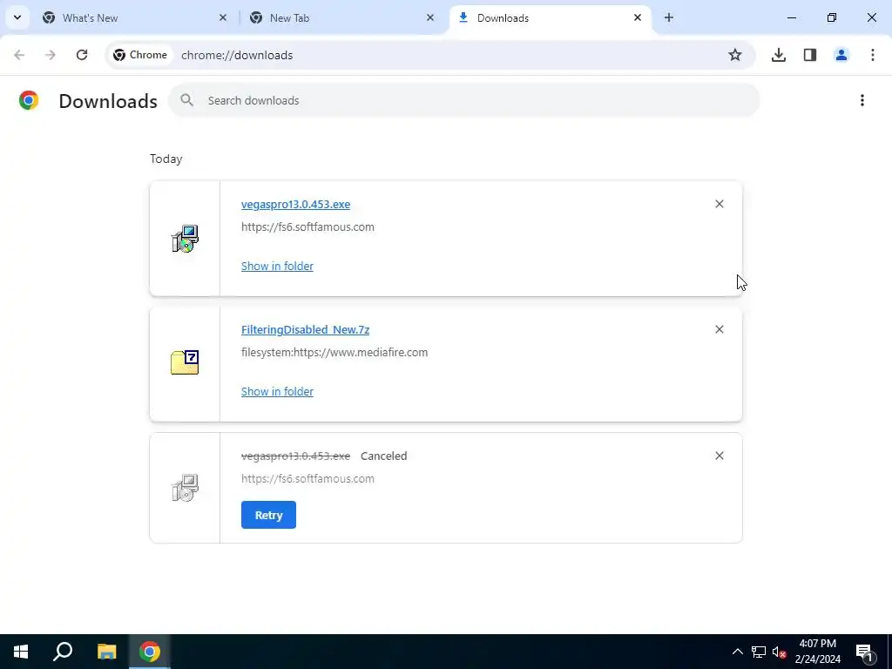Close the Downloads tab
The image size is (892, 669).
click(x=638, y=17)
